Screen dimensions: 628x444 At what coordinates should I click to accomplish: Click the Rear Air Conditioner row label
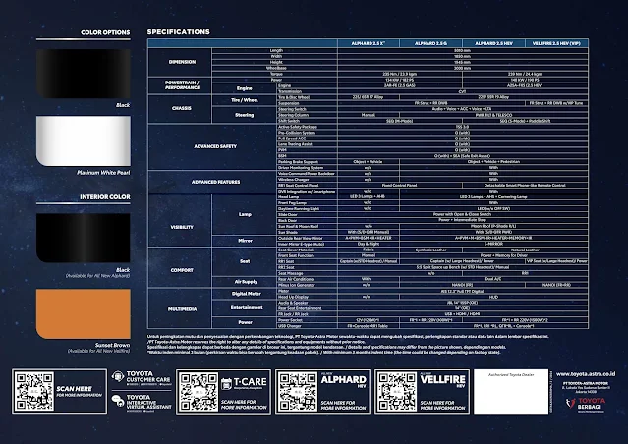pyautogui.click(x=297, y=279)
